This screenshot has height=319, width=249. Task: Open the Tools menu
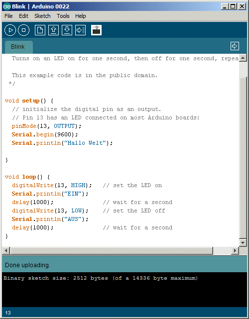63,16
